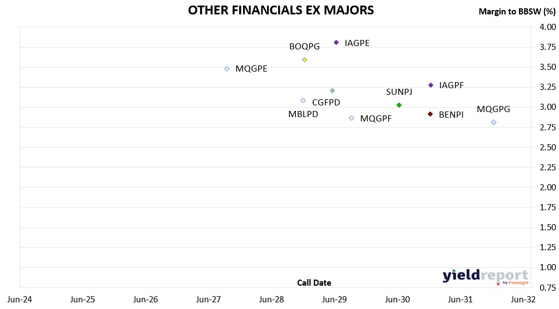Click the purple IAGPE diamond marker

(336, 42)
